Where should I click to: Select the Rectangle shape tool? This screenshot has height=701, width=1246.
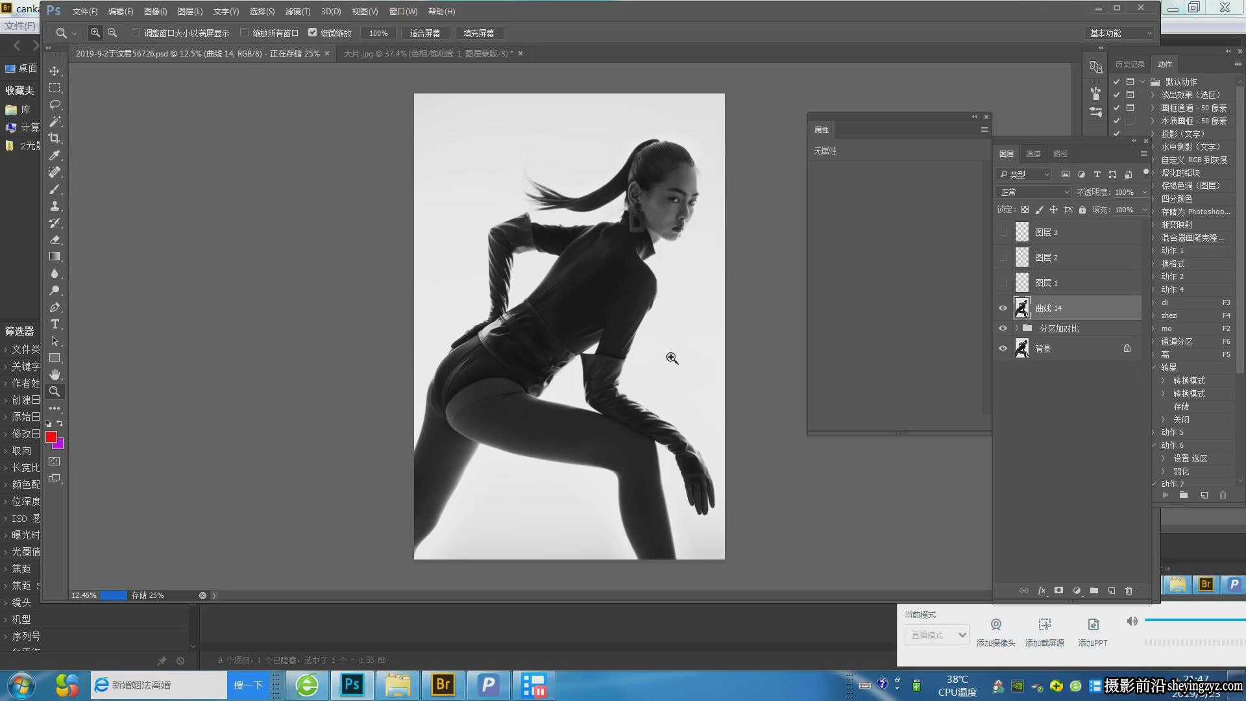tap(55, 358)
